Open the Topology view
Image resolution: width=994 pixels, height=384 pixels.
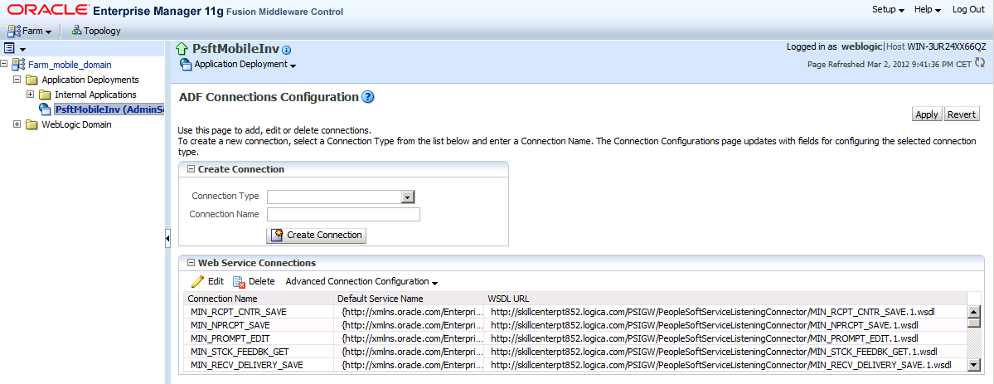tap(95, 31)
